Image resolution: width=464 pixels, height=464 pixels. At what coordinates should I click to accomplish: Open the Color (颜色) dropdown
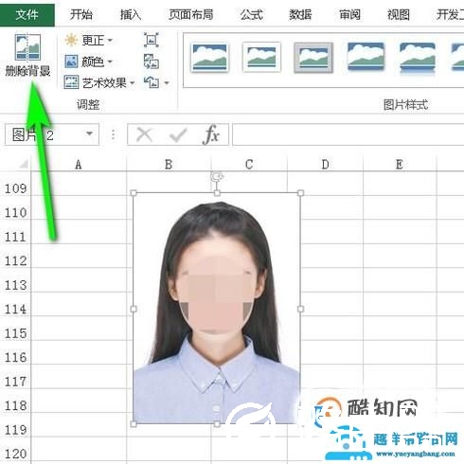click(88, 62)
